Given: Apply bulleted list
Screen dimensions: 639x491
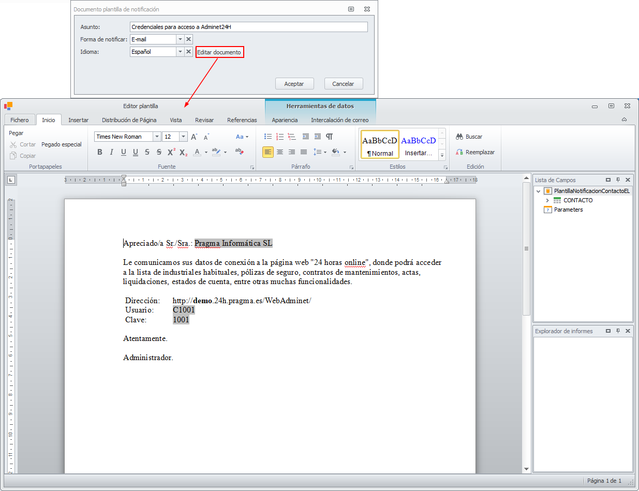Looking at the screenshot, I should [x=268, y=137].
